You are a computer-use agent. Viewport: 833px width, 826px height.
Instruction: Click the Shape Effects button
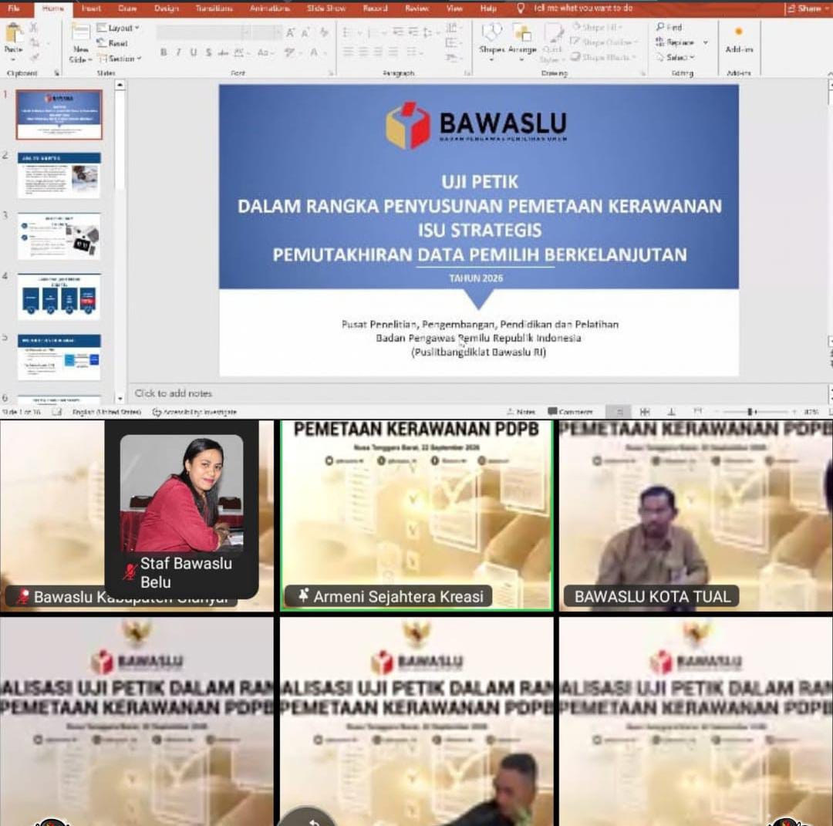pos(602,57)
